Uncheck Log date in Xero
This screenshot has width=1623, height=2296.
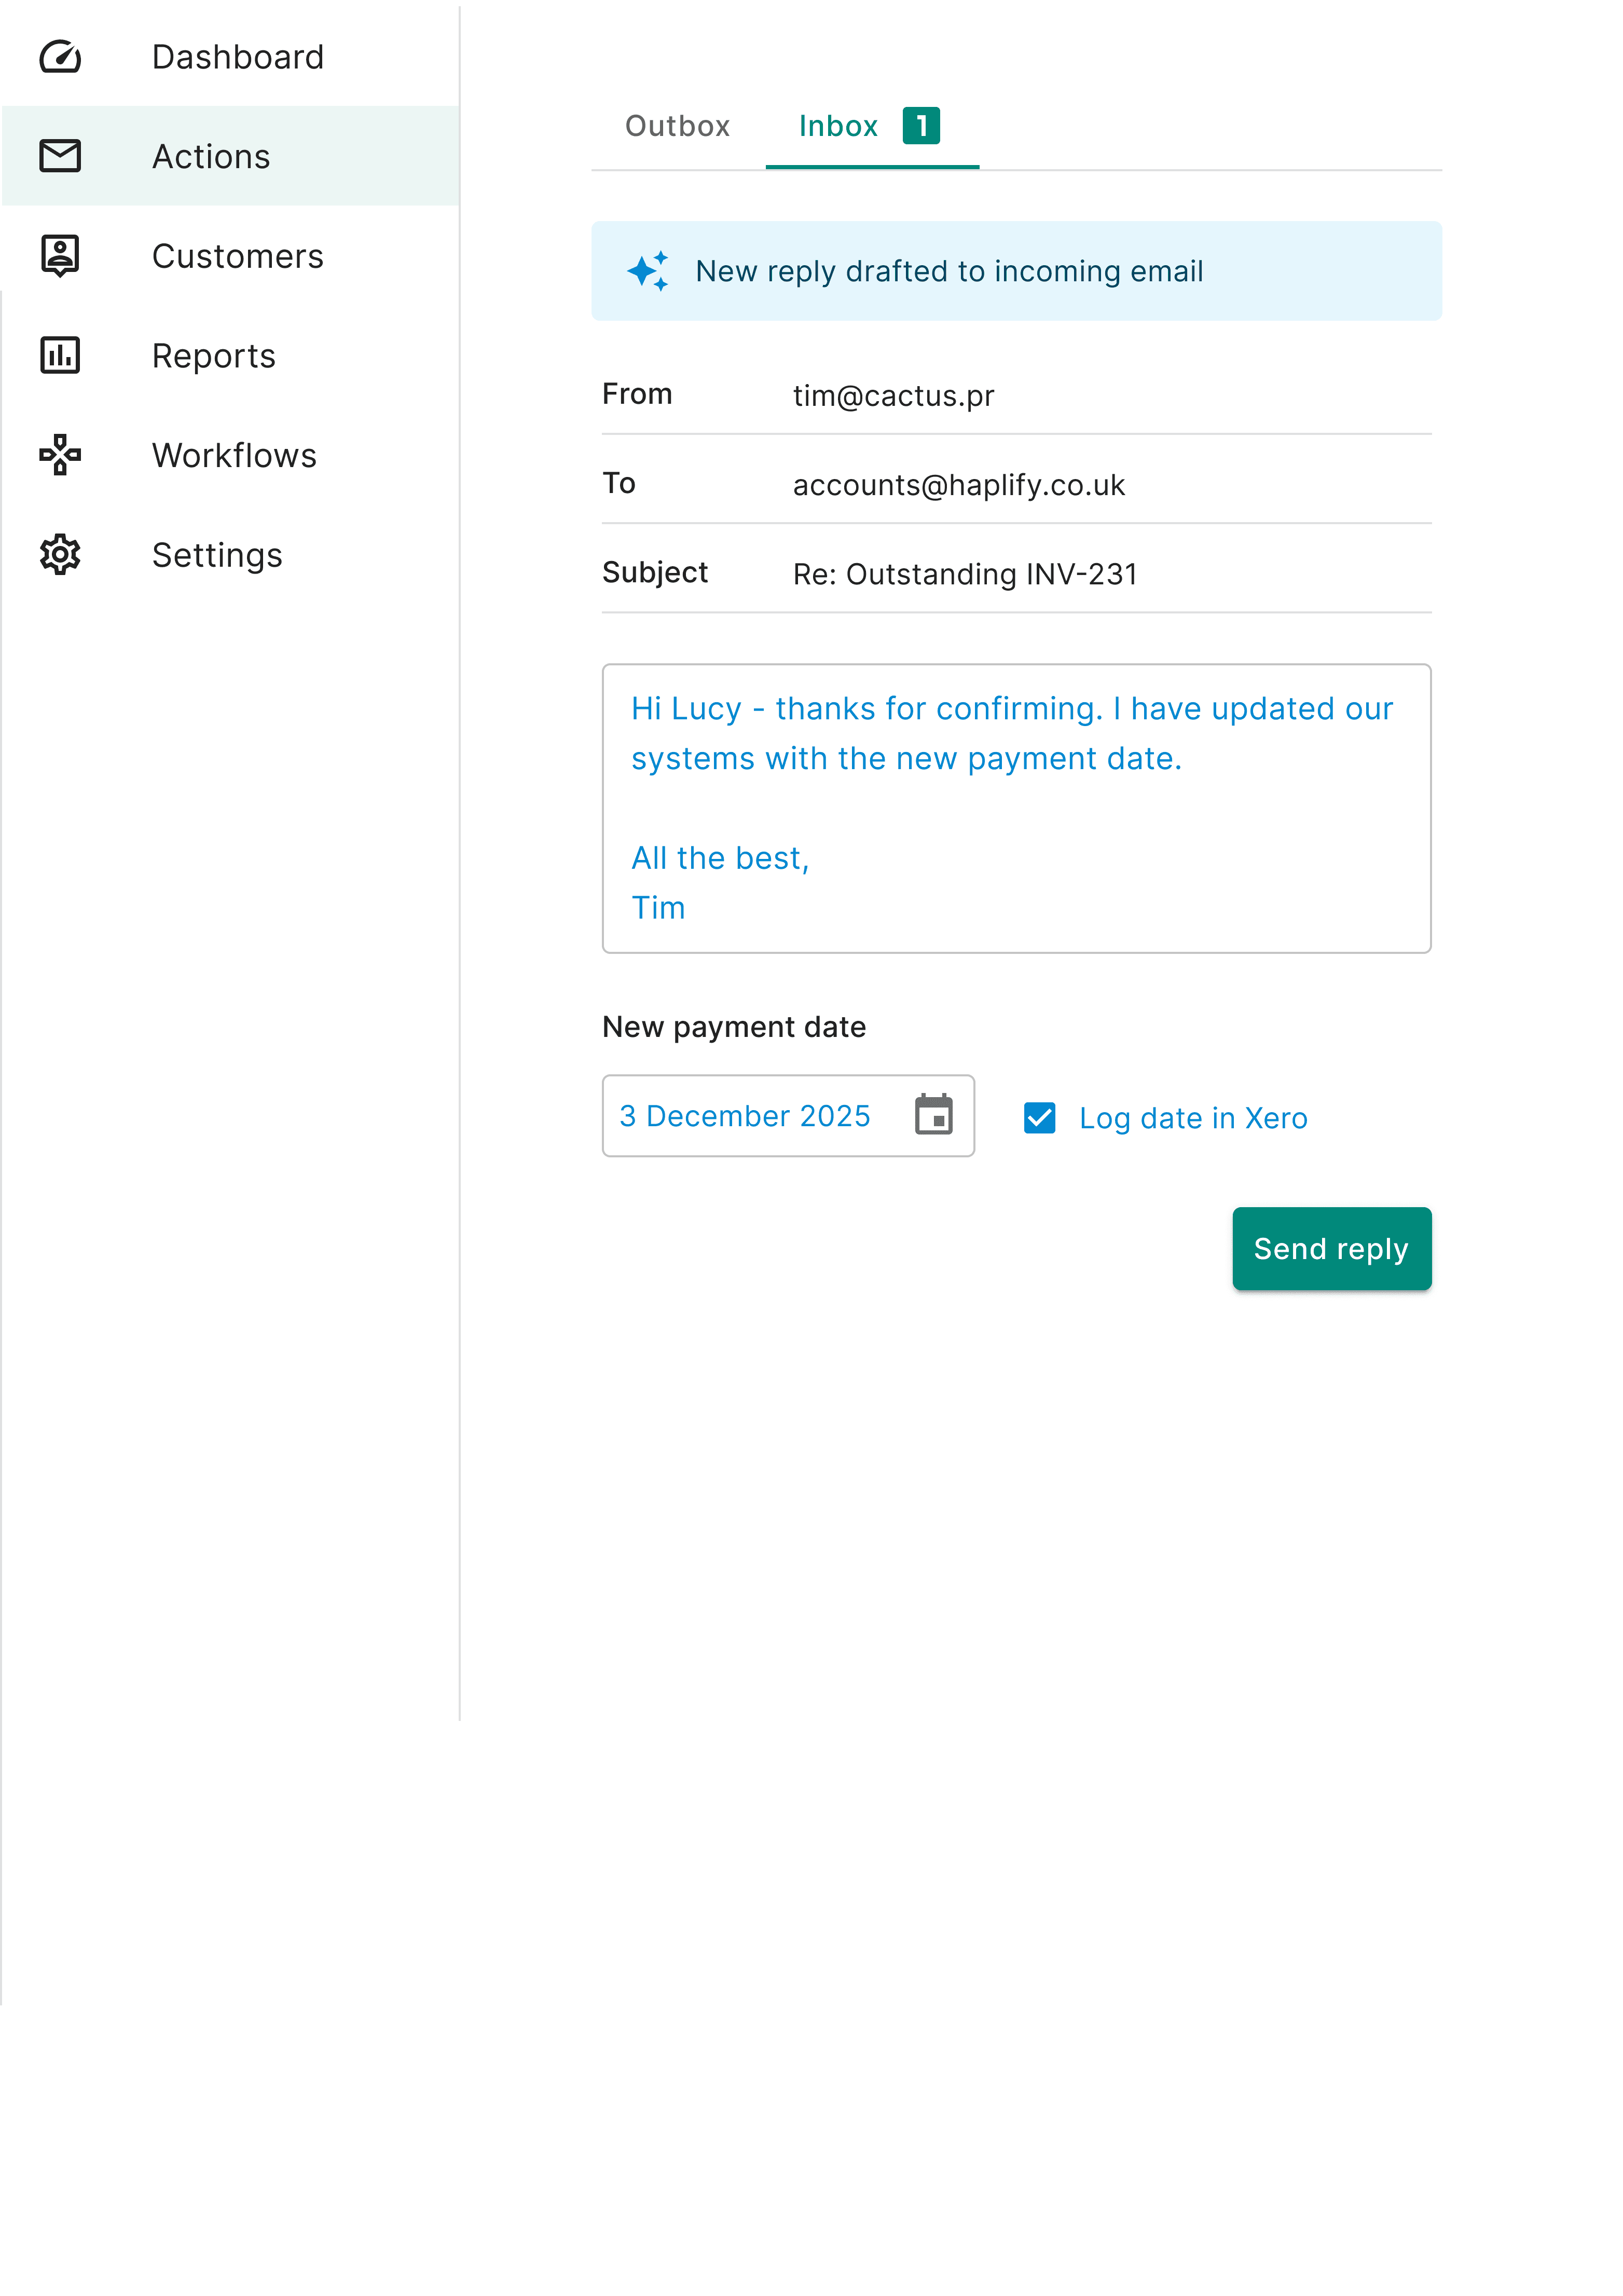tap(1039, 1117)
